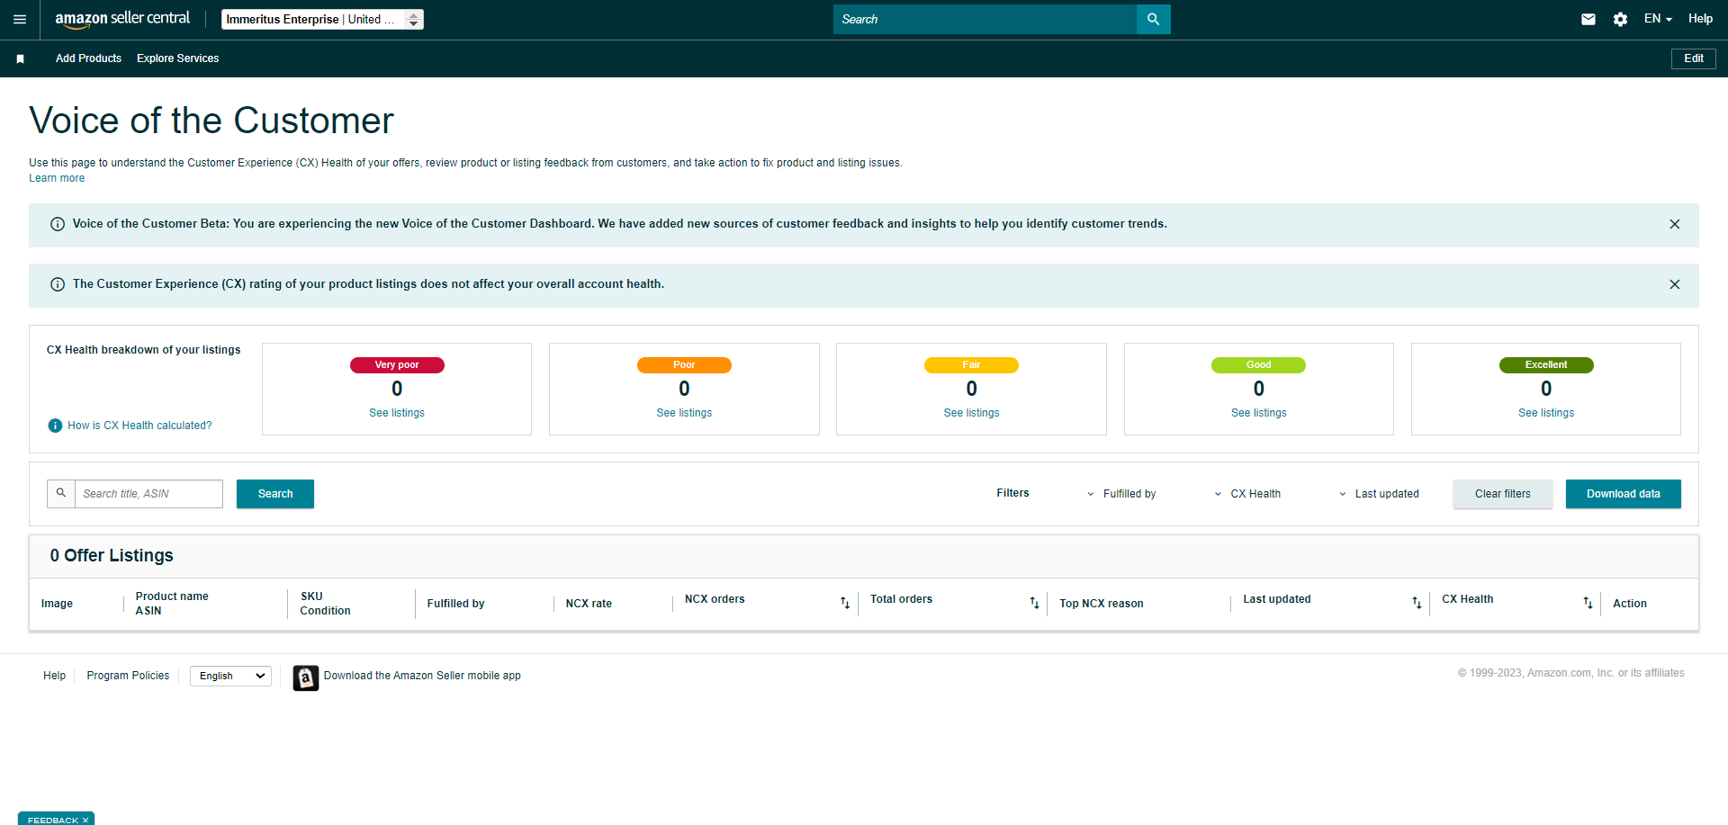Open Explore Services menu item
Screen dimensions: 1728x825
click(x=178, y=58)
